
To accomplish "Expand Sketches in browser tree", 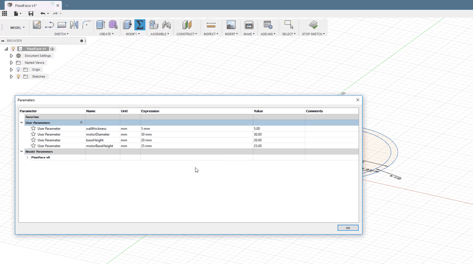I will (x=11, y=76).
